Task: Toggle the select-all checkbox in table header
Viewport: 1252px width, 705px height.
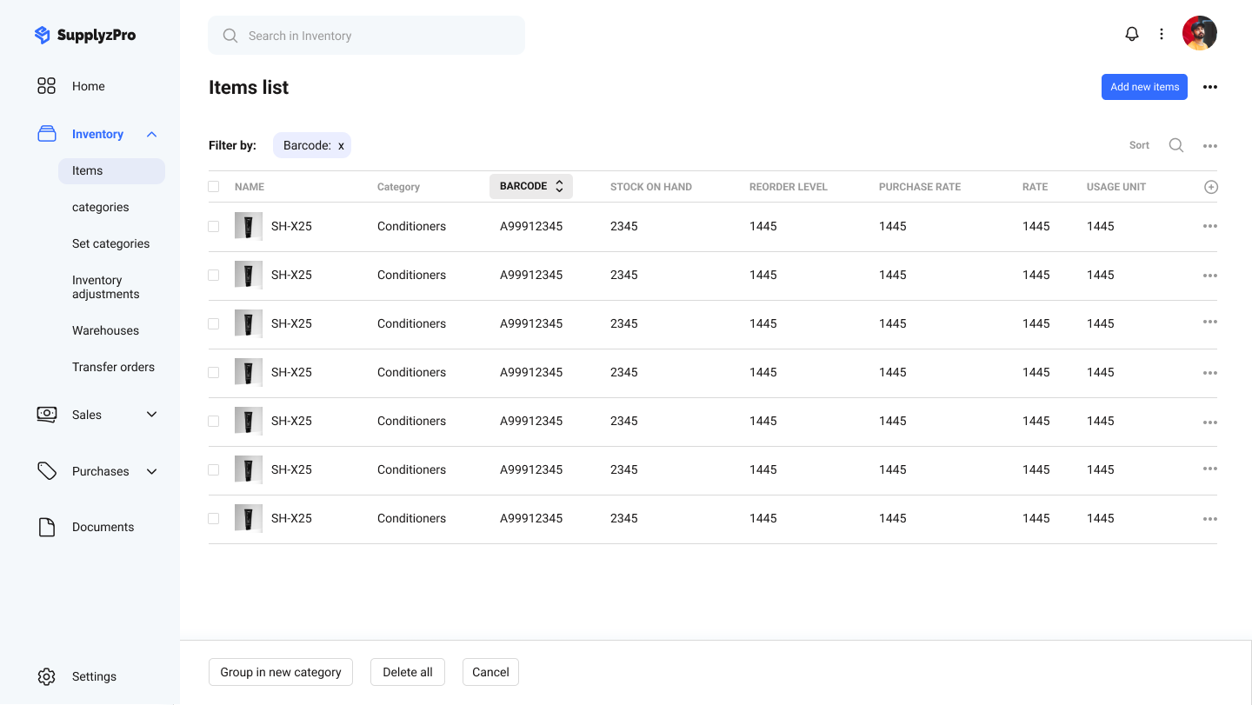Action: (214, 187)
